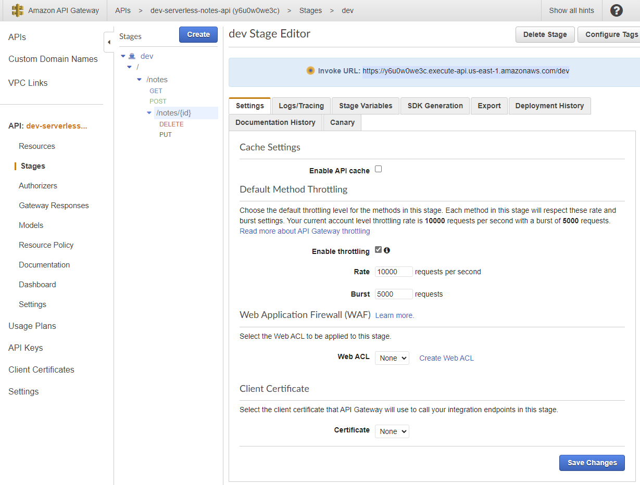Open APIs in the left sidebar
Image resolution: width=640 pixels, height=485 pixels.
(x=17, y=37)
